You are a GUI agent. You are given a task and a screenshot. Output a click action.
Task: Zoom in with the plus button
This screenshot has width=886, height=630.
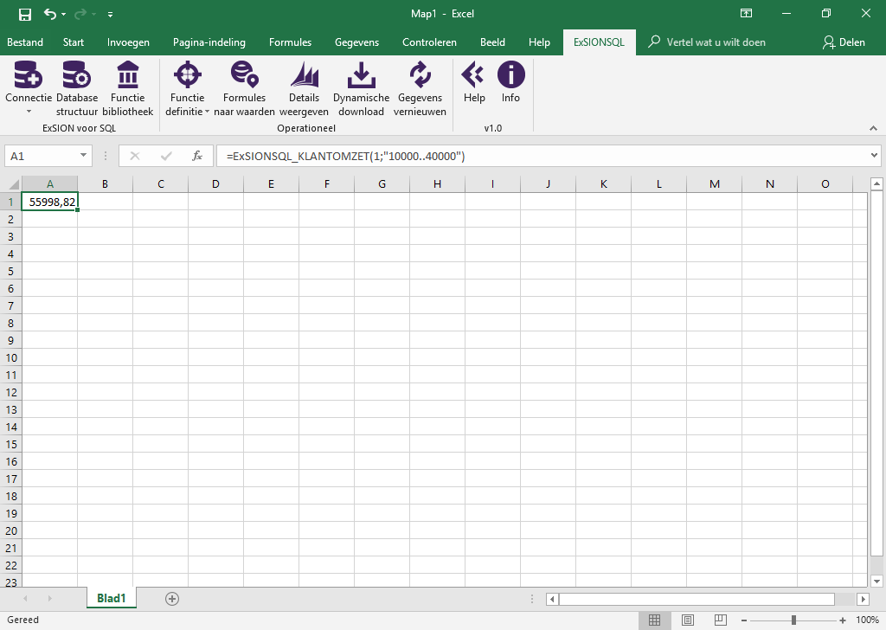coord(843,620)
